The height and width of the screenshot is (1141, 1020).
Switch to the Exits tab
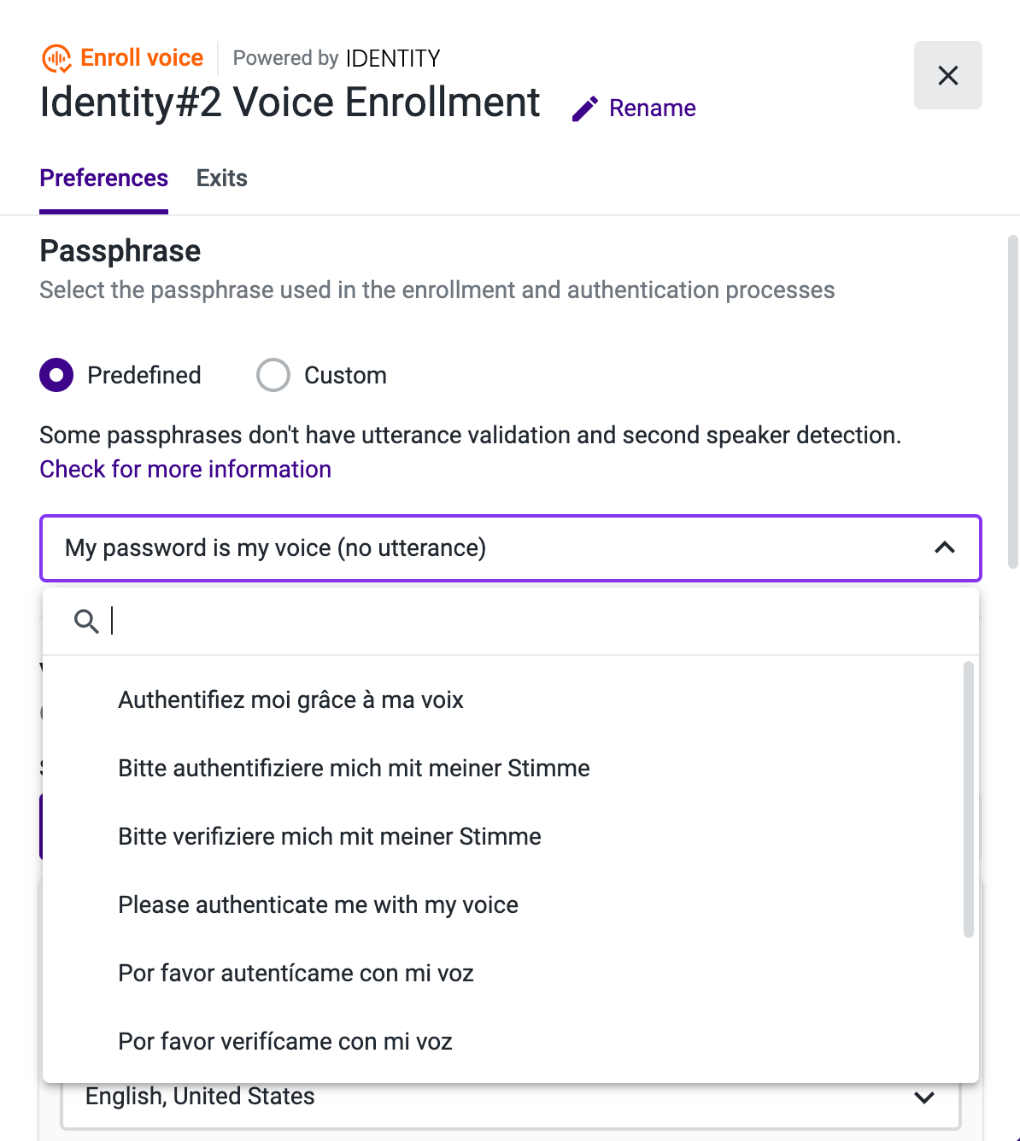click(x=221, y=178)
